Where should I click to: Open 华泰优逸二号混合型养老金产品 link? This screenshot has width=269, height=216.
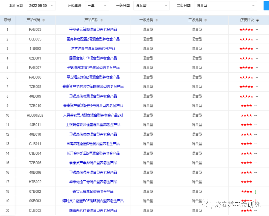pyautogui.click(x=93, y=182)
